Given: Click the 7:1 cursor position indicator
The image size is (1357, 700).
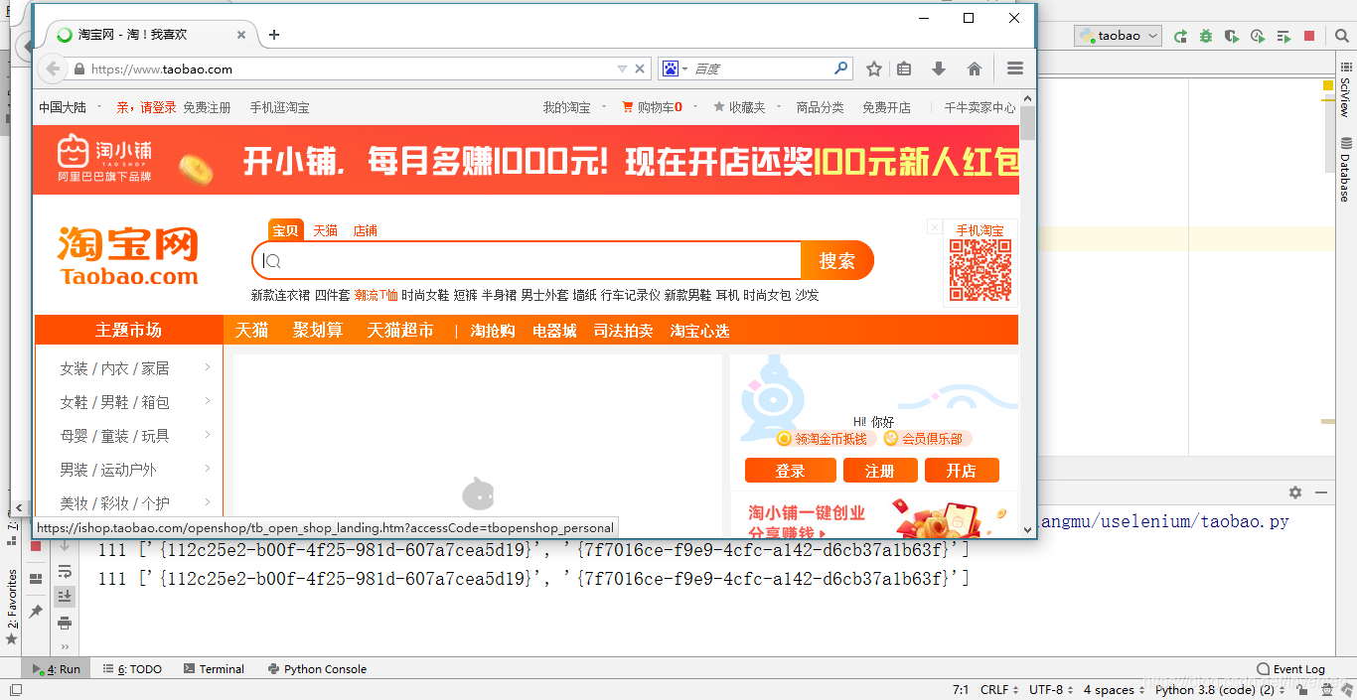Looking at the screenshot, I should [960, 690].
